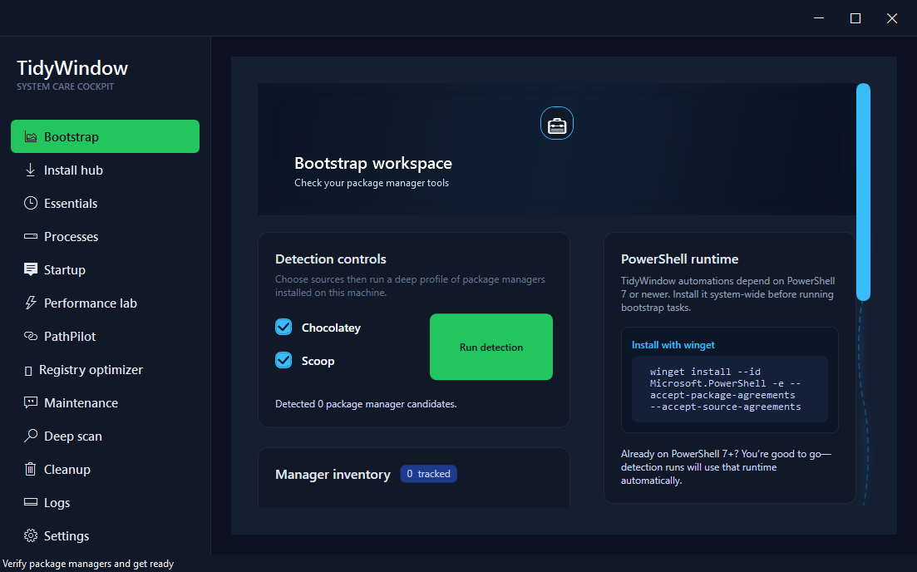
Task: Select the winget install command snippet
Action: (x=729, y=388)
